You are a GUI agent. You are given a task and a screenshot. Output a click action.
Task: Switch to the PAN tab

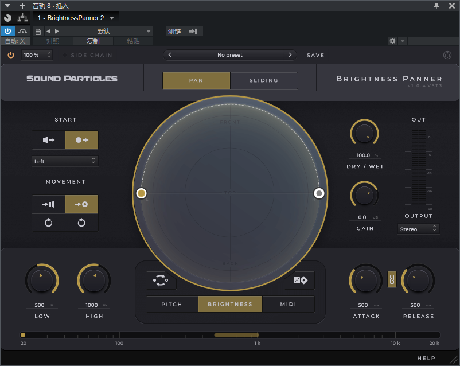[x=196, y=80]
